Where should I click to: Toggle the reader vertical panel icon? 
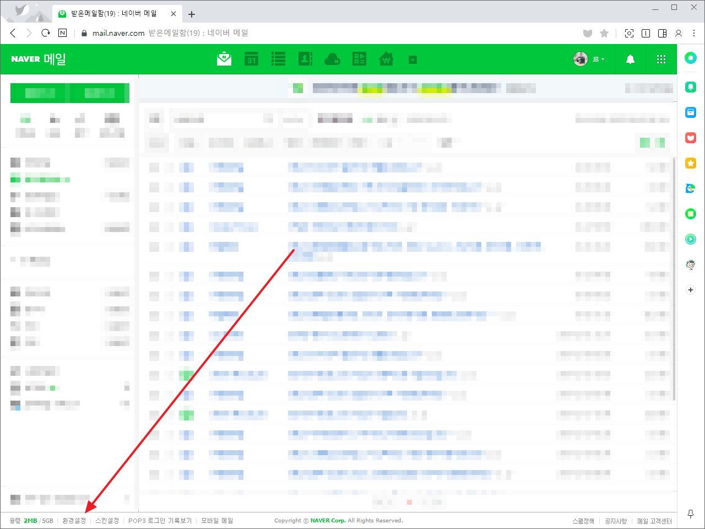click(646, 33)
